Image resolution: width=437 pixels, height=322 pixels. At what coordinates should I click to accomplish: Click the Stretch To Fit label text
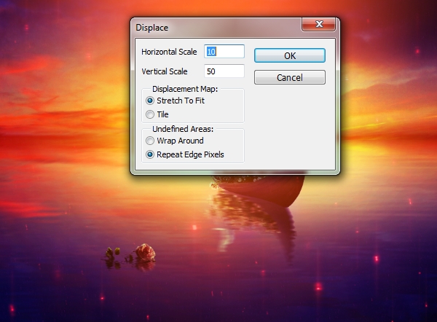click(181, 101)
